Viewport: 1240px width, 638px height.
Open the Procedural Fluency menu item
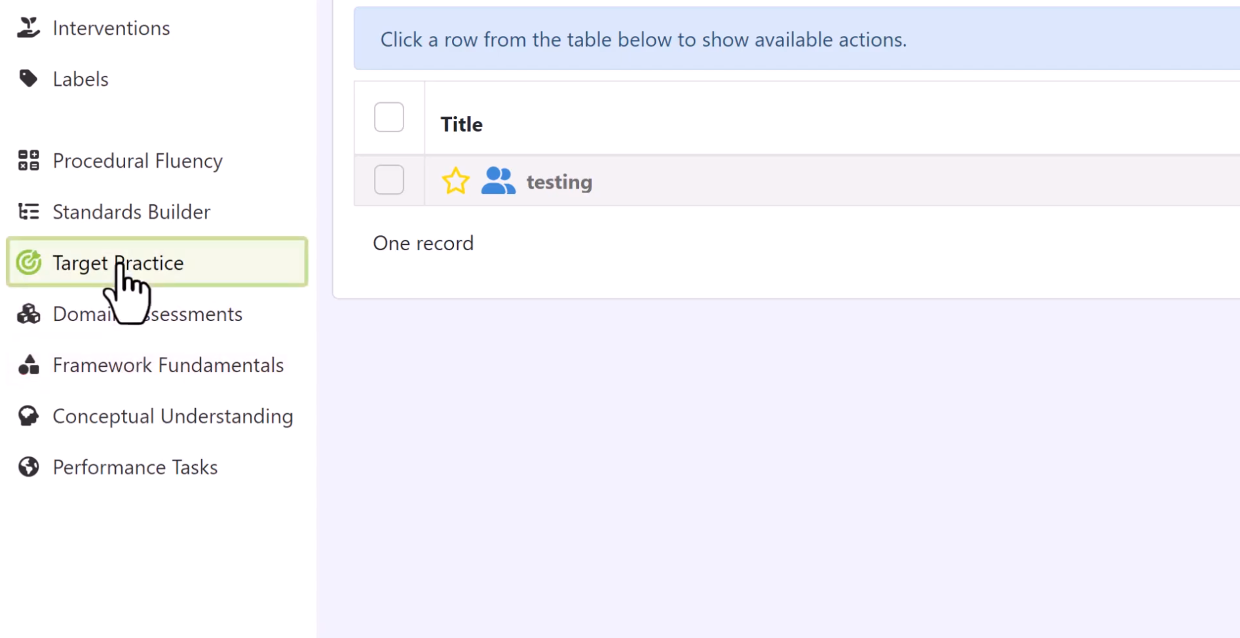point(138,160)
